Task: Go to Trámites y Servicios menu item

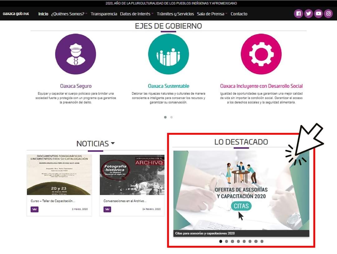Action: 175,14
